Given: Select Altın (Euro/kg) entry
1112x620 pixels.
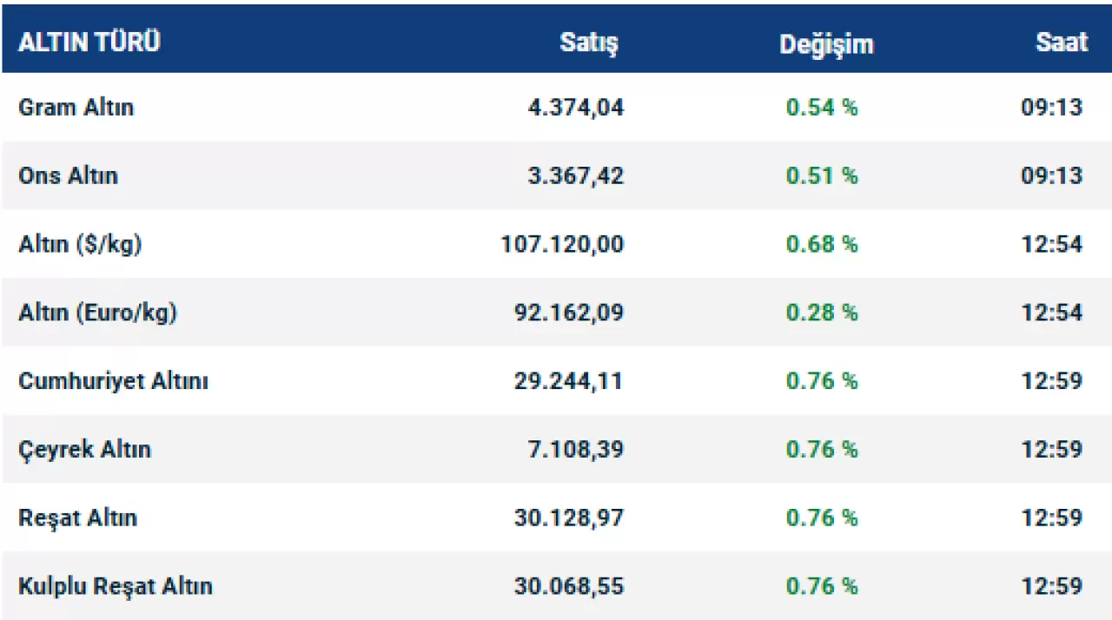Looking at the screenshot, I should pyautogui.click(x=97, y=313).
